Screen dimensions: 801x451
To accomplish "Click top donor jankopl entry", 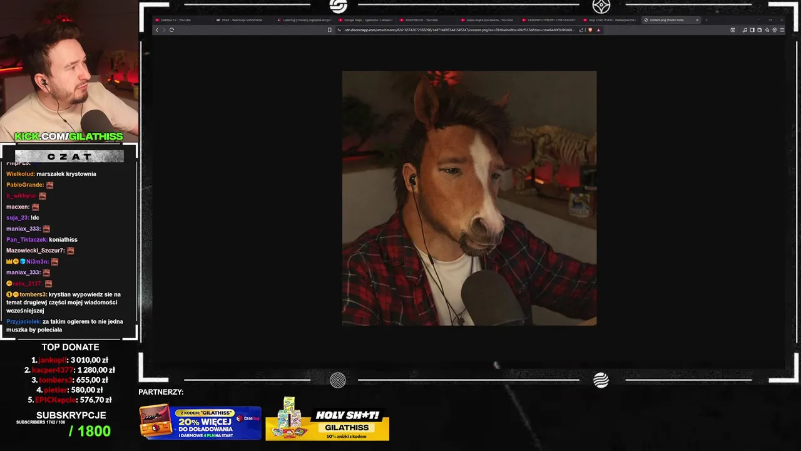I will click(x=69, y=360).
